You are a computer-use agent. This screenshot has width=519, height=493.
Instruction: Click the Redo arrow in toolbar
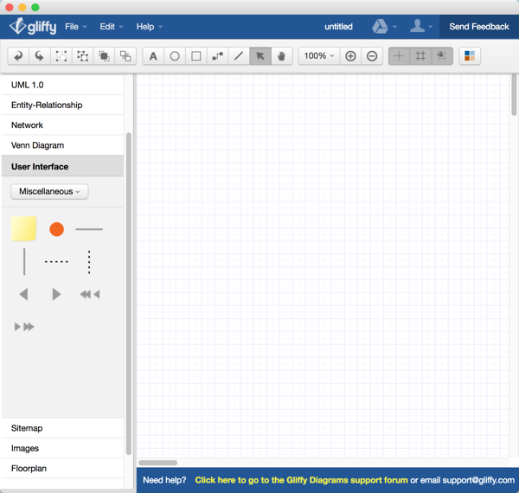point(40,56)
